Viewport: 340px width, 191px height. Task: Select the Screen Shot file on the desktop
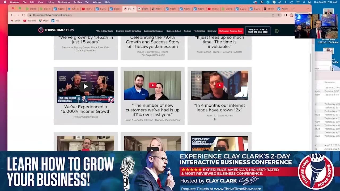coord(328,41)
